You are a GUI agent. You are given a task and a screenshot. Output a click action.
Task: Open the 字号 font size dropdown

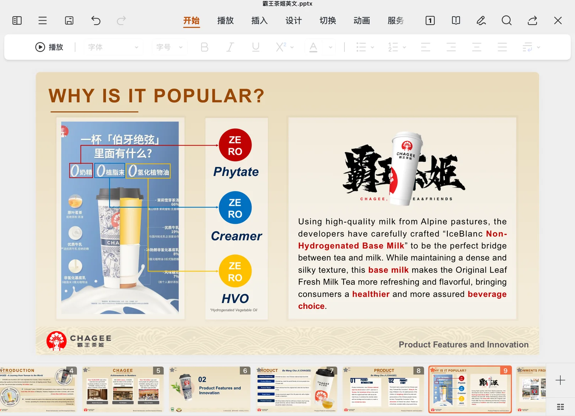coord(169,47)
